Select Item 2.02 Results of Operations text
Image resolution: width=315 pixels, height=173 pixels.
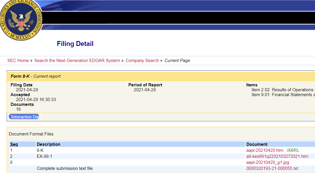pos(283,90)
